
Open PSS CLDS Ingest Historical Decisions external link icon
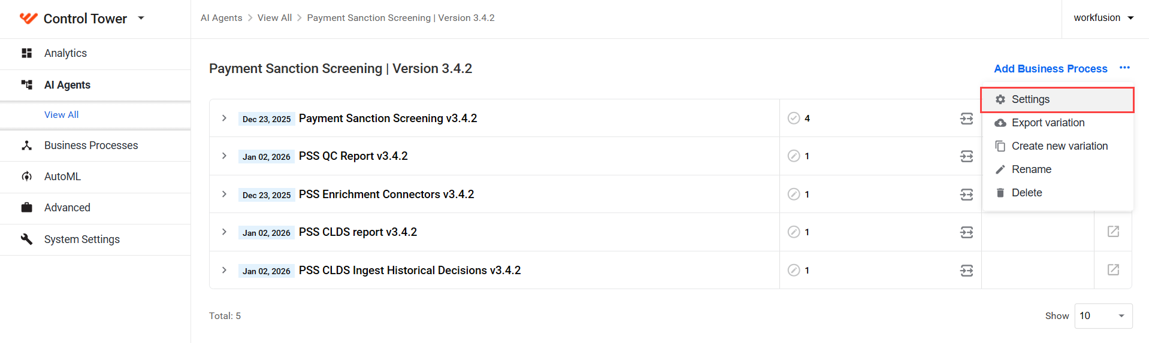coord(1113,270)
